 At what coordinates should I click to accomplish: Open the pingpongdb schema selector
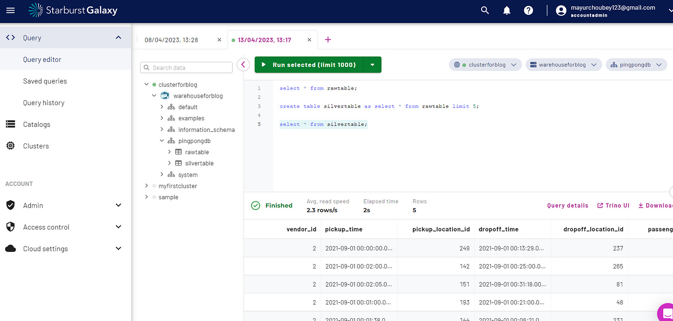636,65
